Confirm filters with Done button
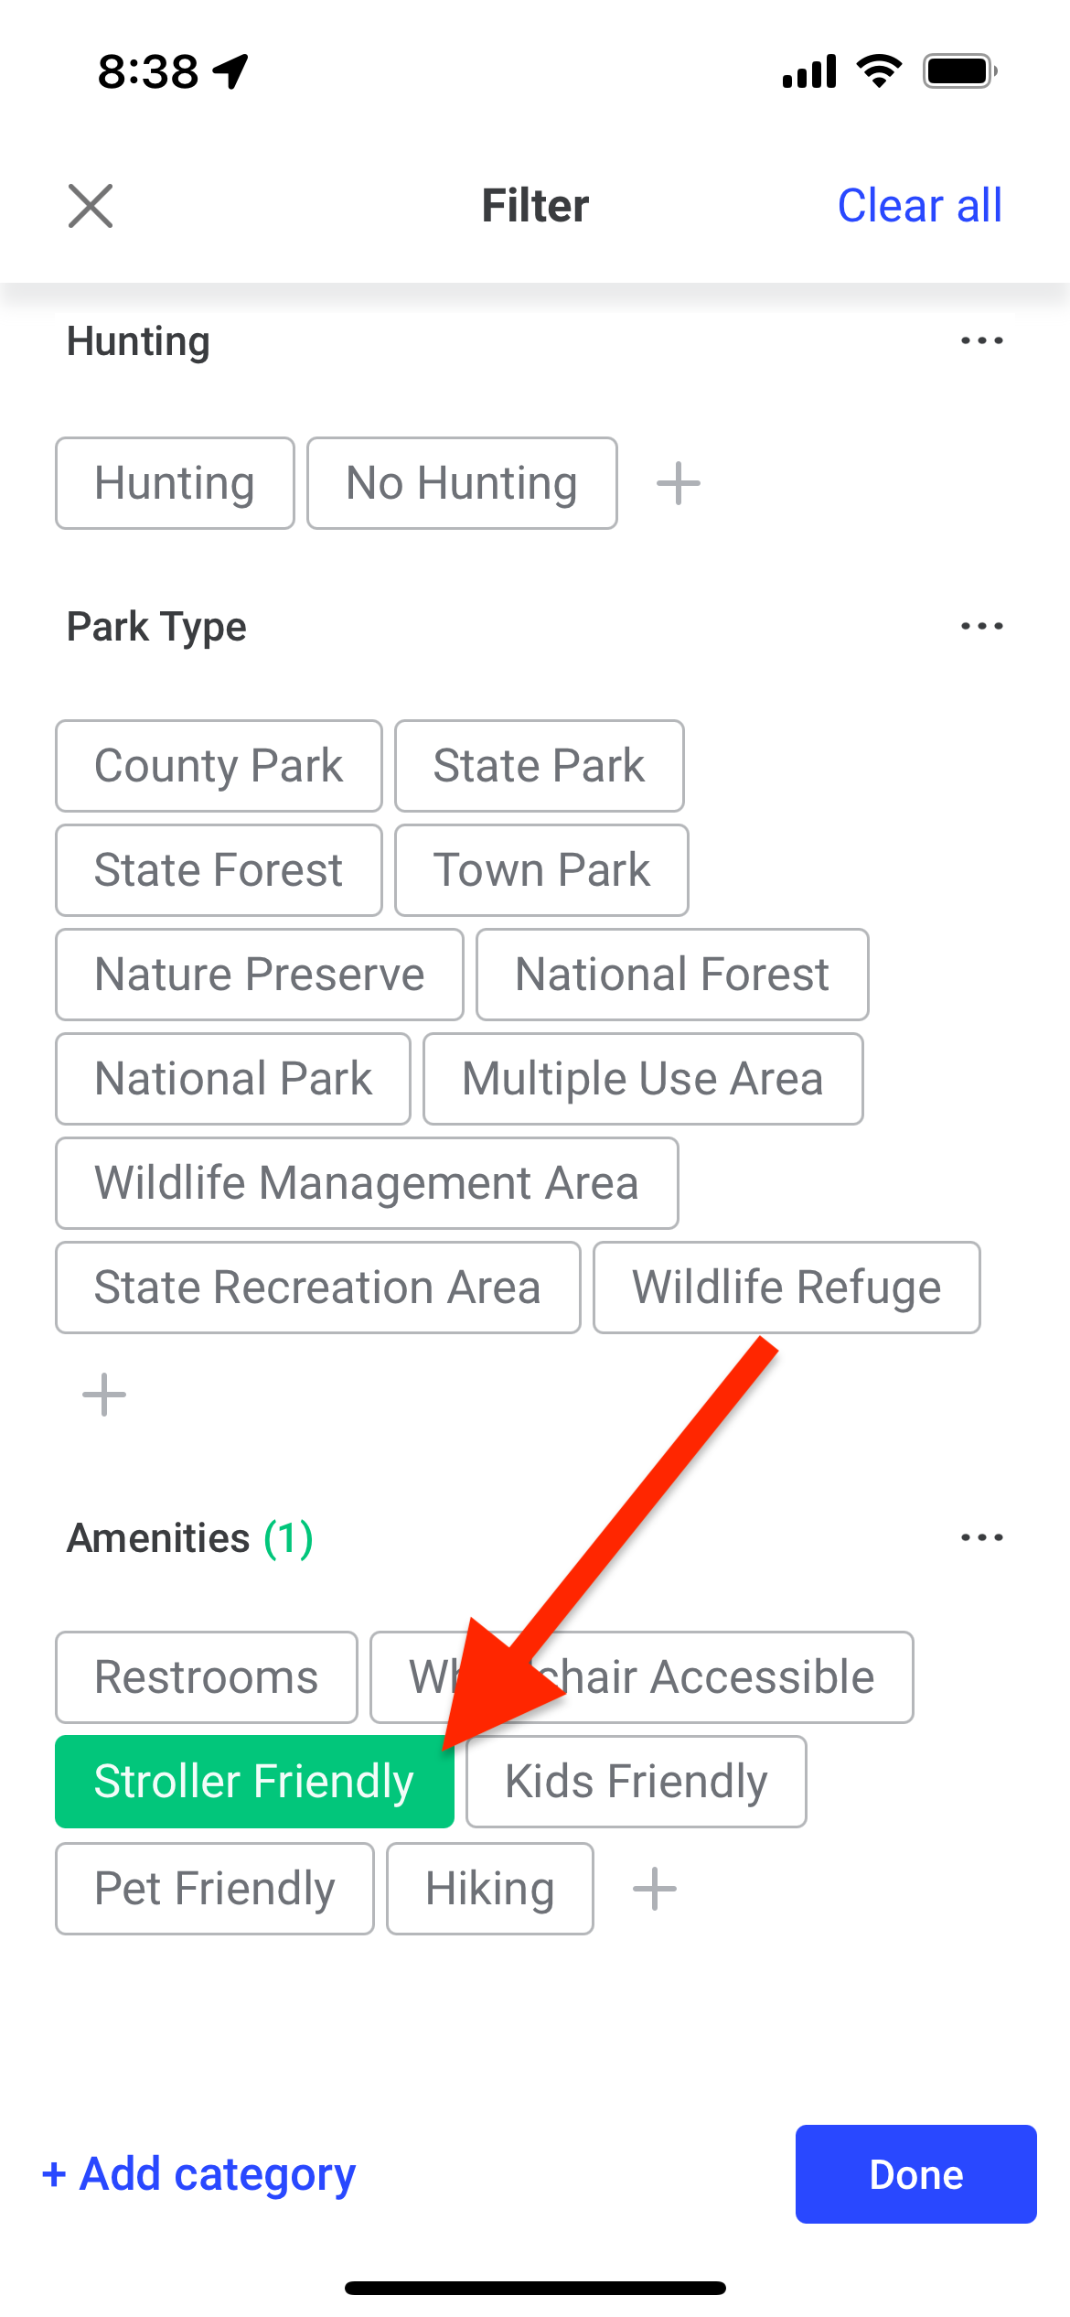The width and height of the screenshot is (1070, 2317). click(x=915, y=2174)
